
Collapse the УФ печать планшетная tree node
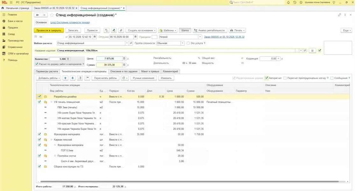point(51,102)
